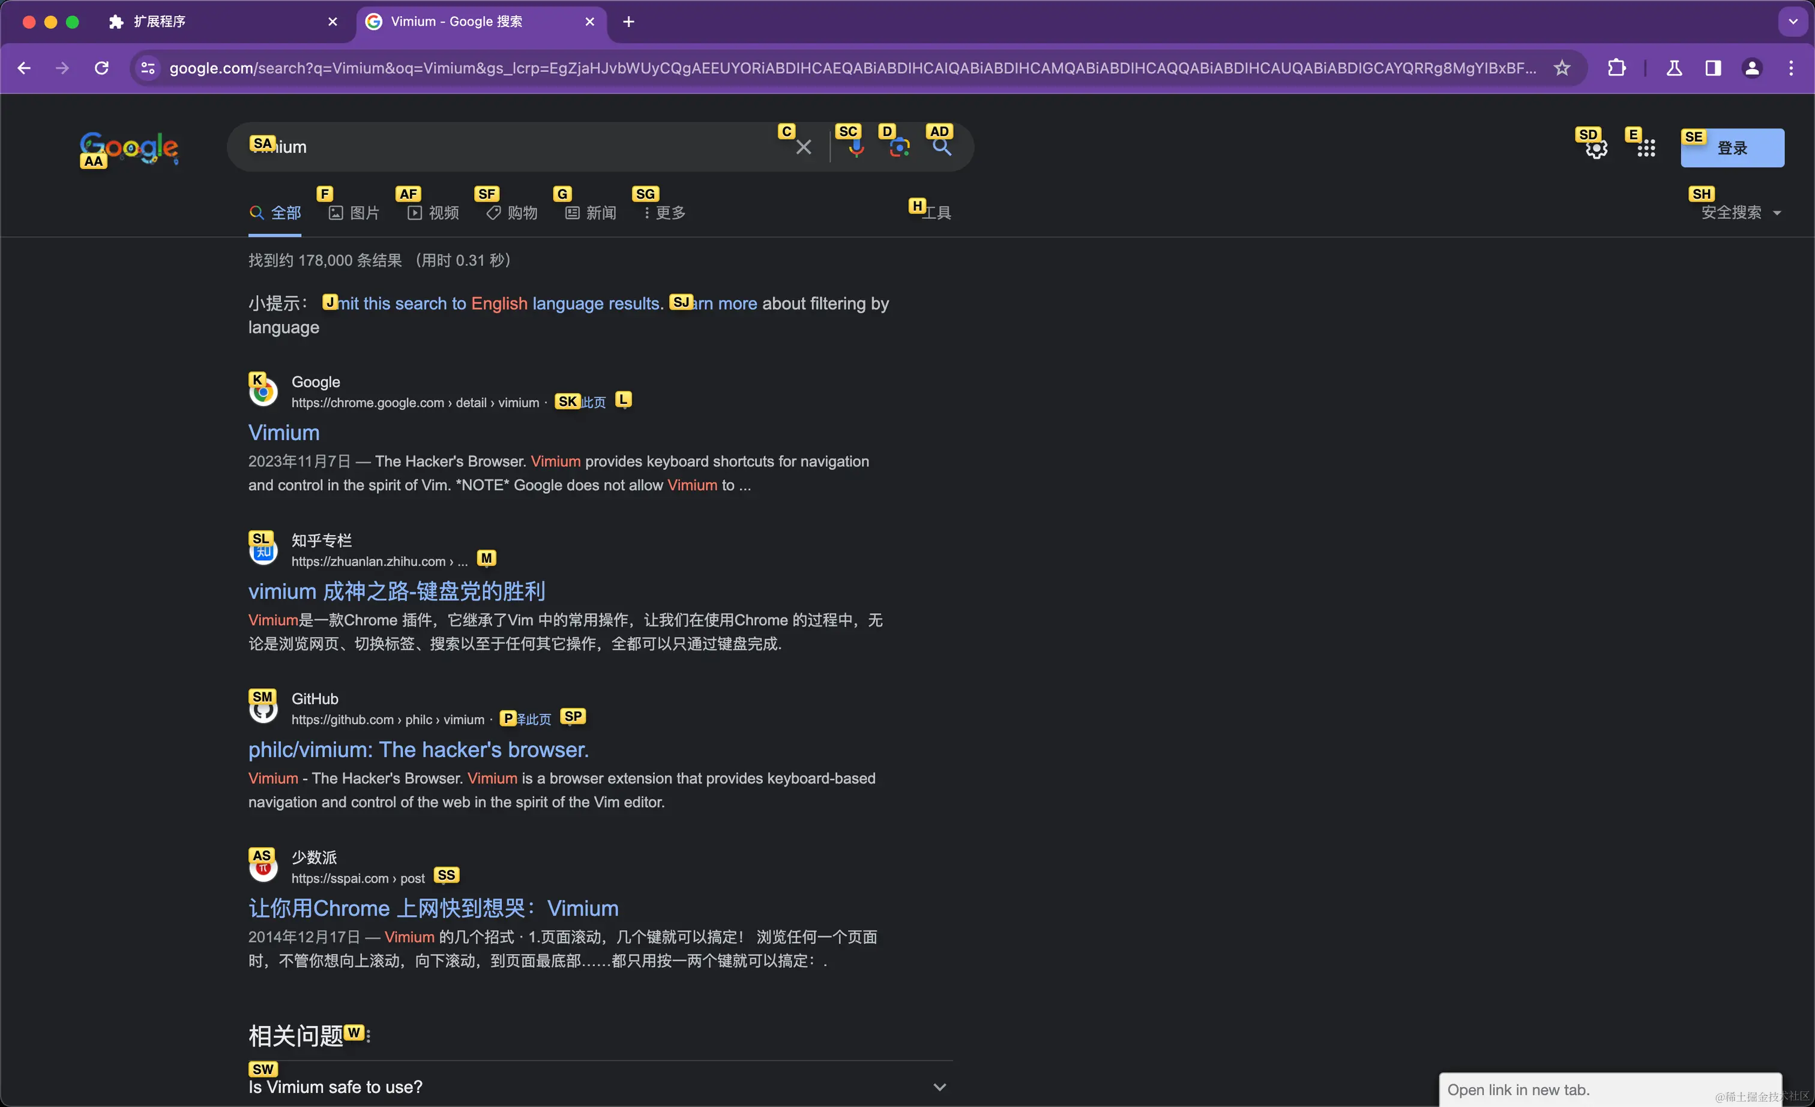Toggle Chrome side panel
Screen dimensions: 1815x1107
pos(1712,68)
